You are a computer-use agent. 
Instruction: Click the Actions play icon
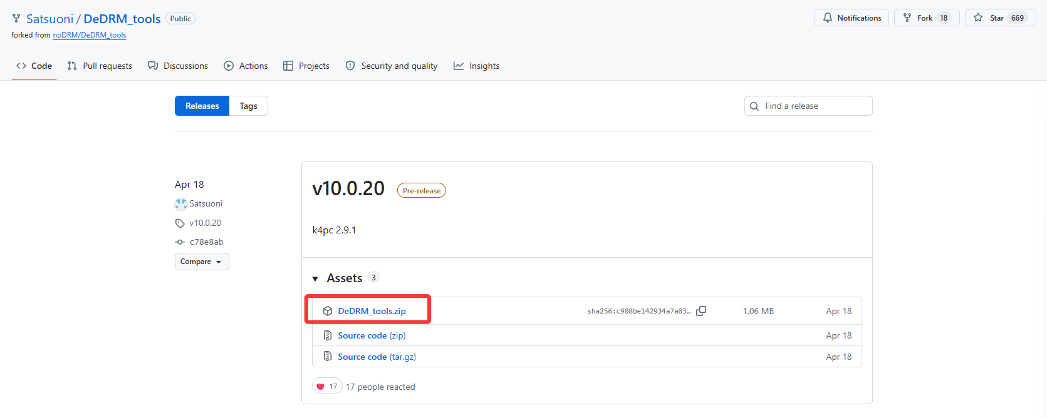point(229,66)
